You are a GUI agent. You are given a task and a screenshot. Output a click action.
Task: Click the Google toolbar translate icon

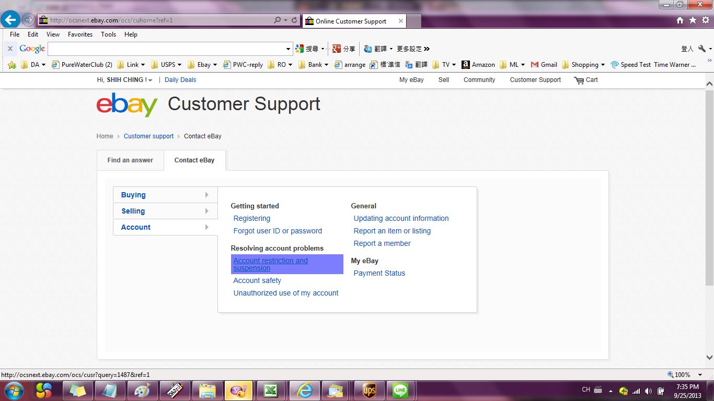(368, 49)
